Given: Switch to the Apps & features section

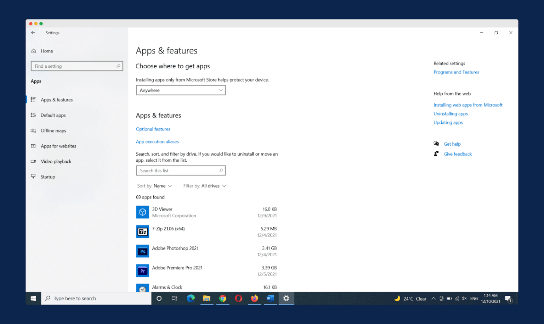Looking at the screenshot, I should click(57, 100).
